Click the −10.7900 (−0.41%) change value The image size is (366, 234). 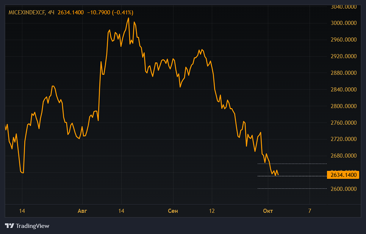click(110, 12)
